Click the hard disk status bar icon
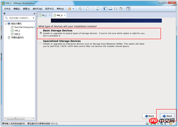This screenshot has height=127, width=178. point(147,123)
